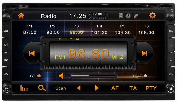Skip to previous station with the left skip button
The image size is (177, 102).
click(x=32, y=53)
